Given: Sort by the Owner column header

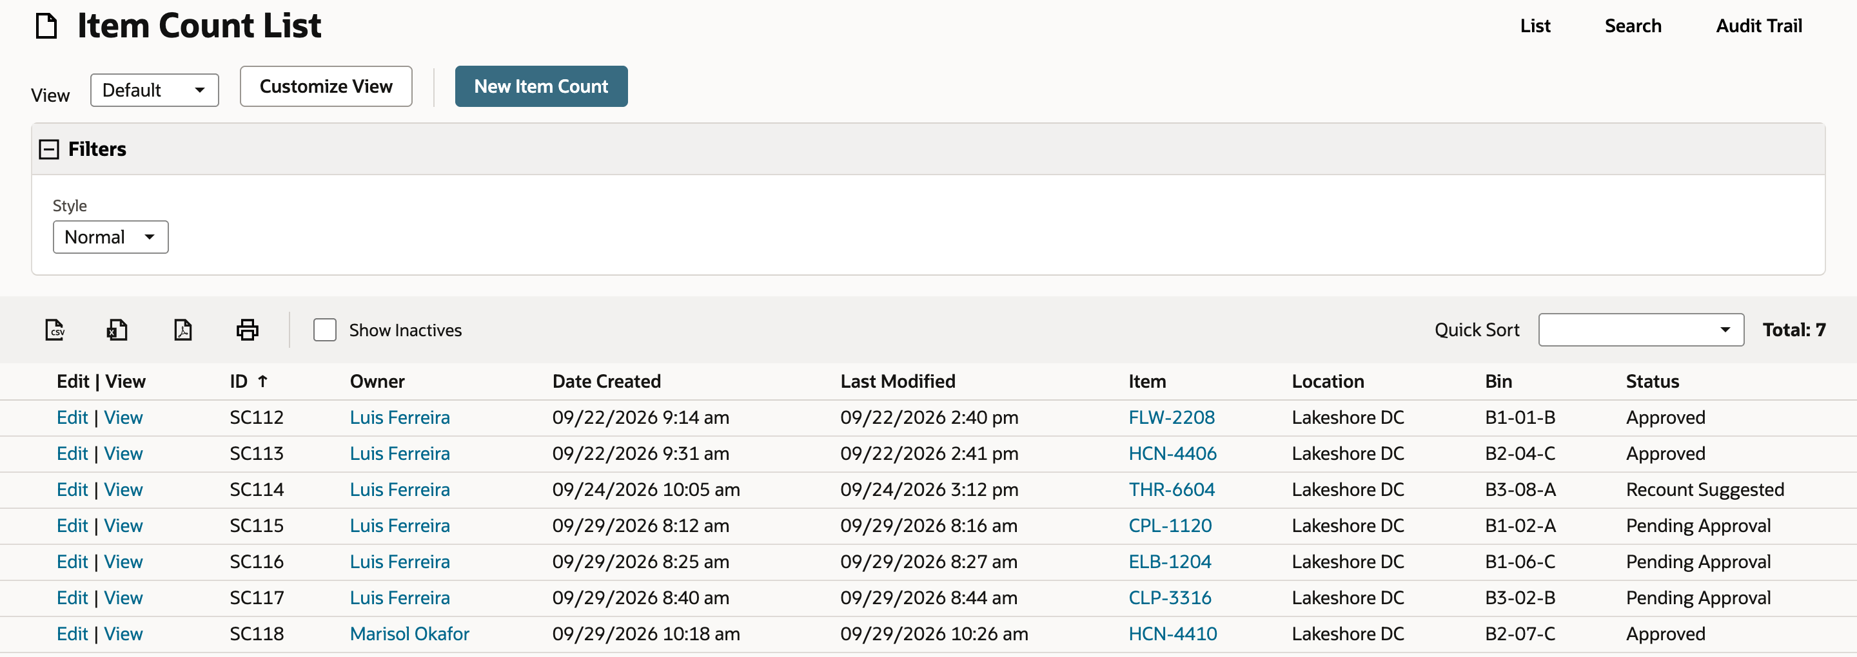Looking at the screenshot, I should coord(377,381).
